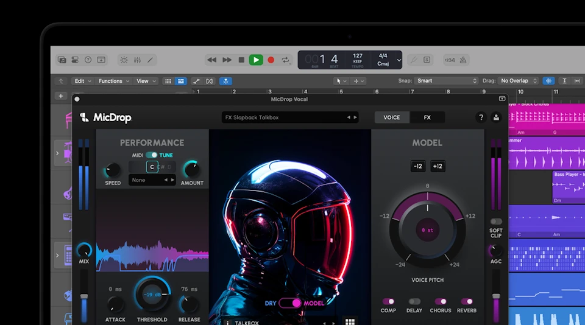Viewport: 585px width, 325px height.
Task: Switch the MIDI/TUNE toggle
Action: coord(151,155)
